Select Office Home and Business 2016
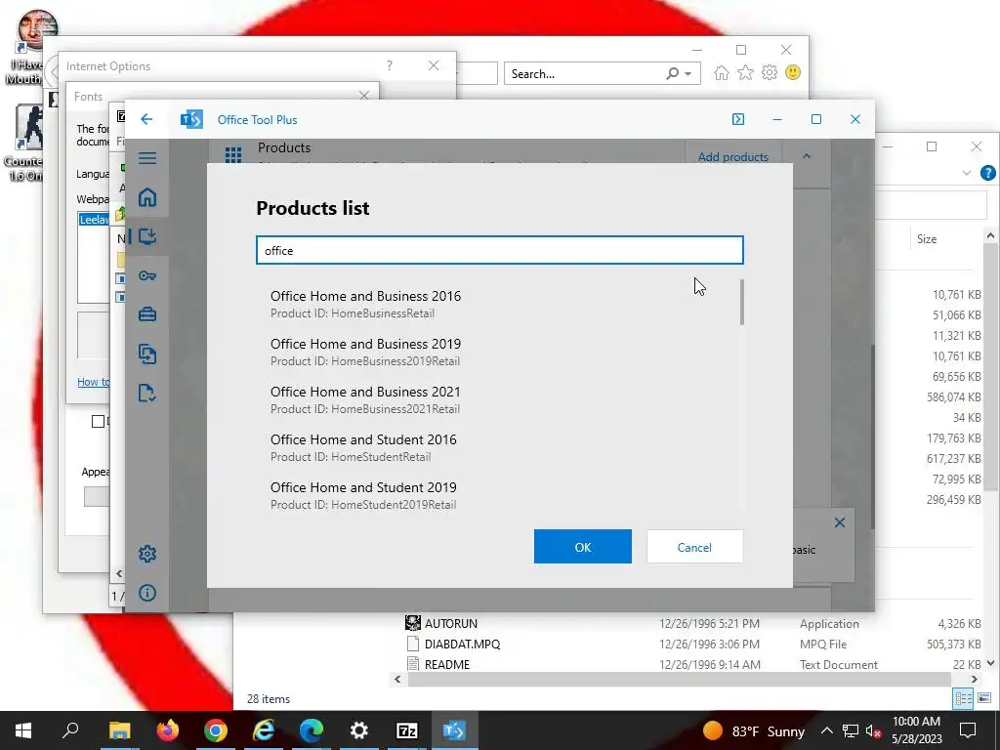 (x=499, y=305)
